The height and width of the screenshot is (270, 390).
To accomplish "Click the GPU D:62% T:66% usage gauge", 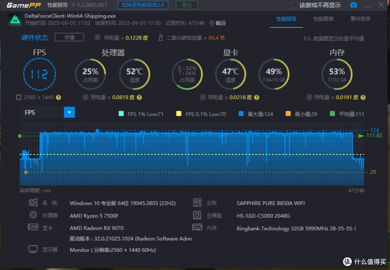I will [187, 74].
